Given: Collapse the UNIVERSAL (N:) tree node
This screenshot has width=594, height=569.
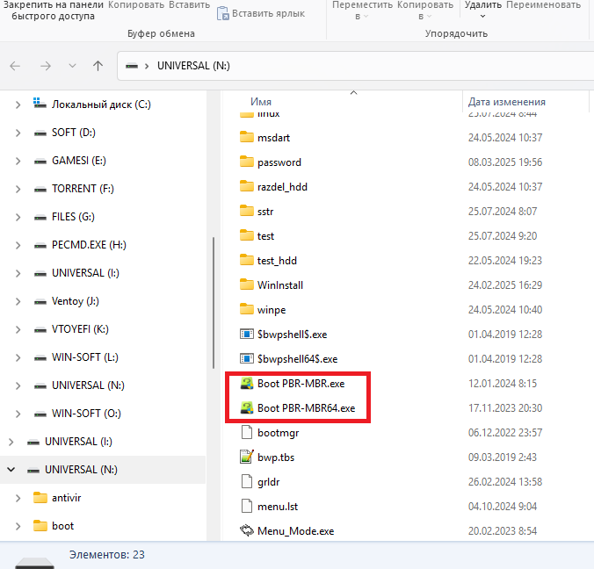Looking at the screenshot, I should coord(11,470).
